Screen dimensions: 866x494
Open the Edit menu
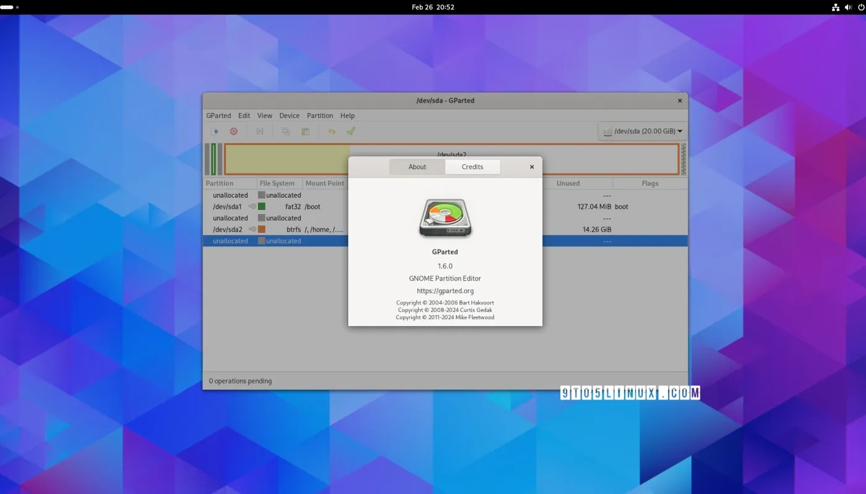click(244, 115)
